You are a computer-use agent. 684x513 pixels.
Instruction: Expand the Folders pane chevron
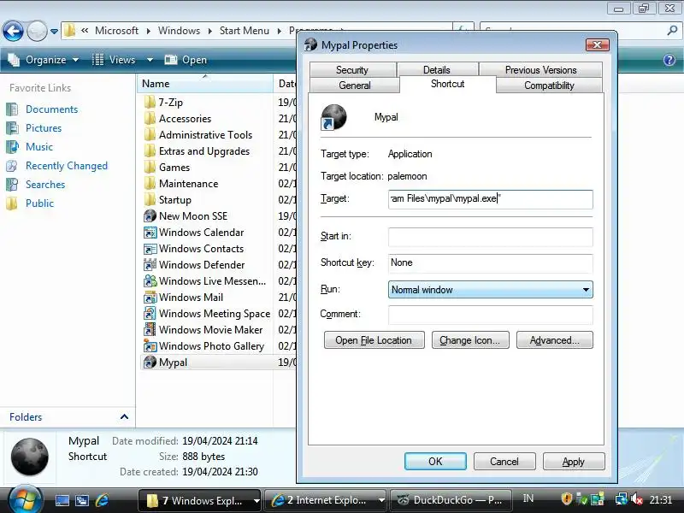[124, 416]
